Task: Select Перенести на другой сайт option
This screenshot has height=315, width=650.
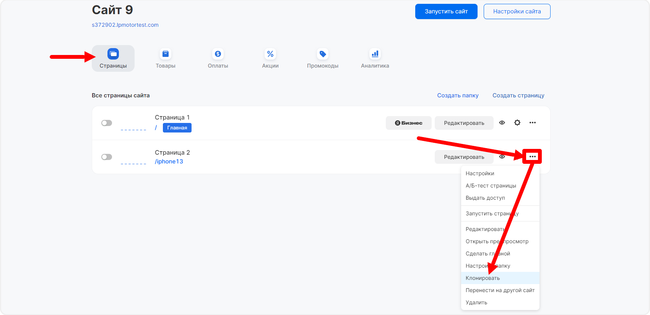Action: [500, 290]
